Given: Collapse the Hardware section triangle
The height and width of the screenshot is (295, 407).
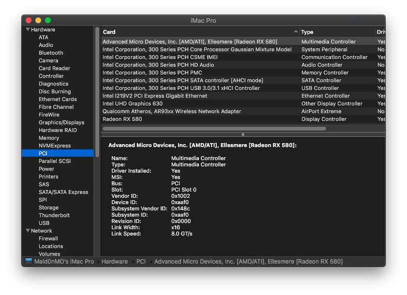Looking at the screenshot, I should [x=28, y=29].
